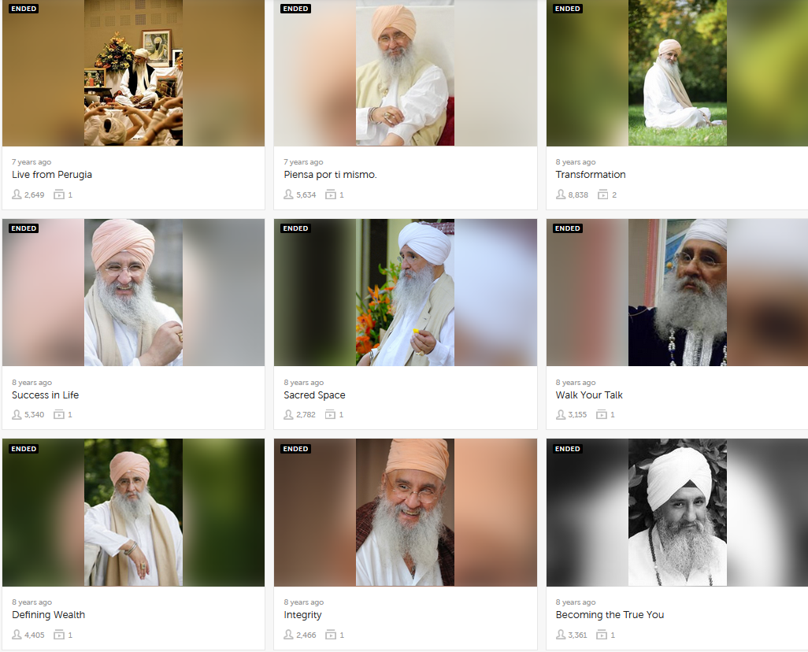
Task: Click viewers icon under Piensa por ti mismo
Action: (x=288, y=194)
